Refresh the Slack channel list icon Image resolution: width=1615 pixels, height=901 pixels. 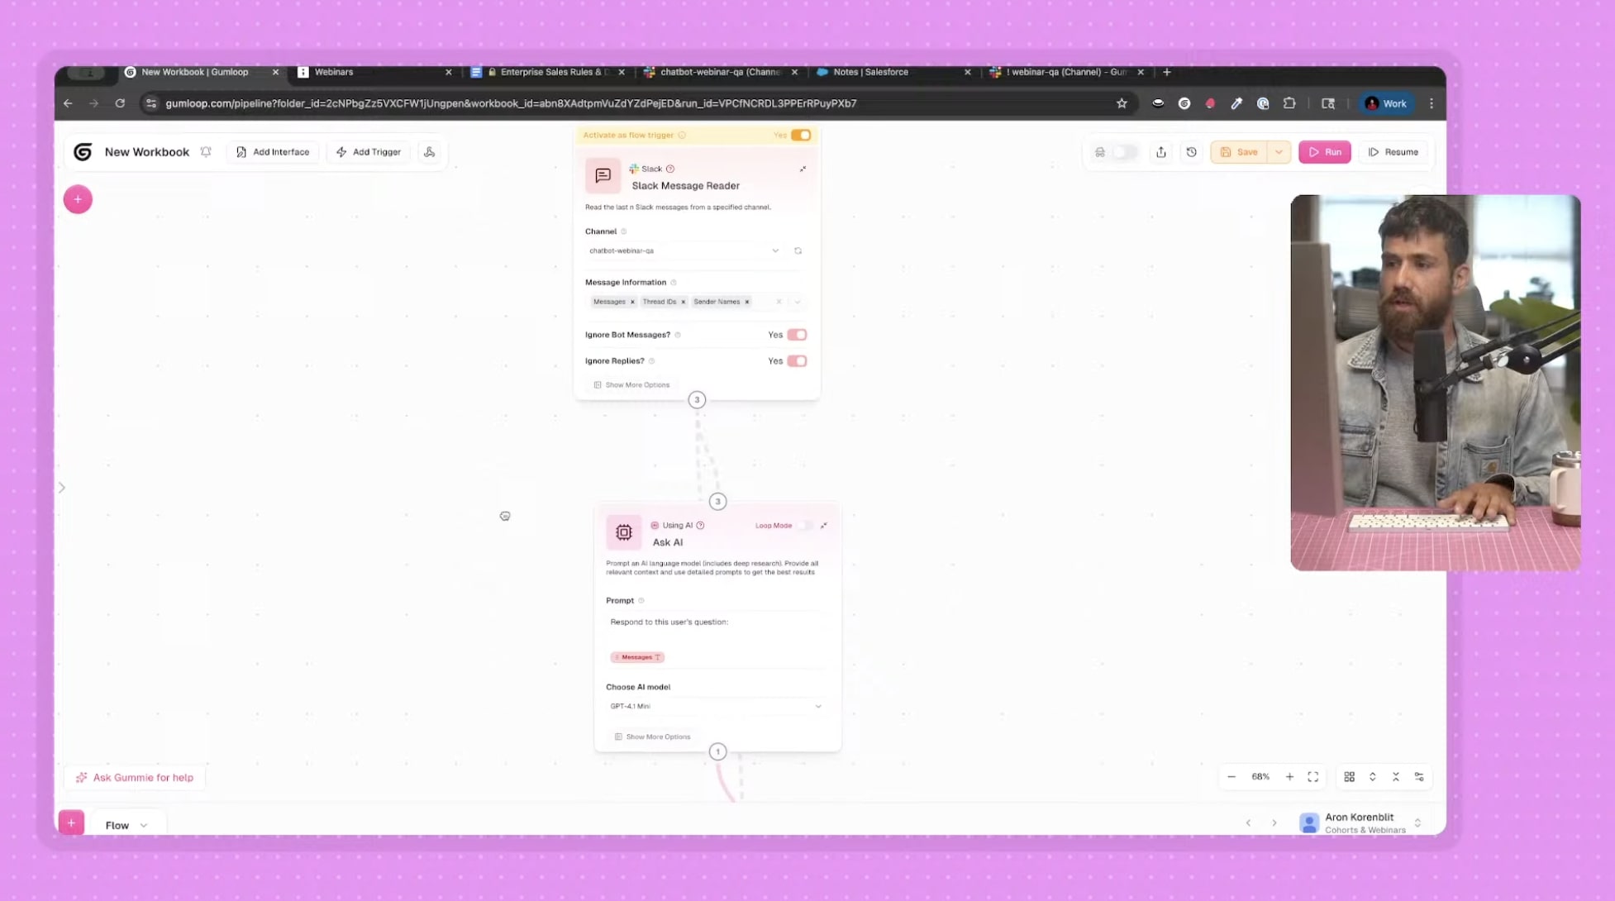tap(798, 250)
